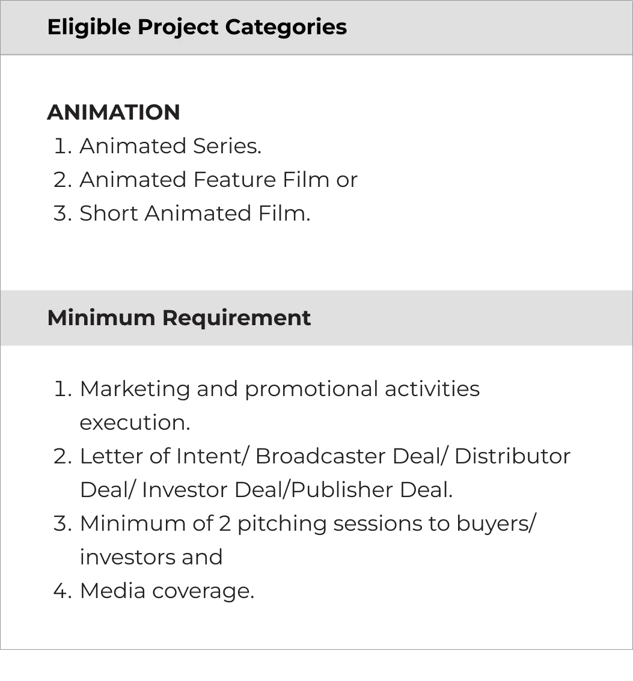Select the Marketing and promotional activities line
The width and height of the screenshot is (633, 681).
[x=280, y=389]
